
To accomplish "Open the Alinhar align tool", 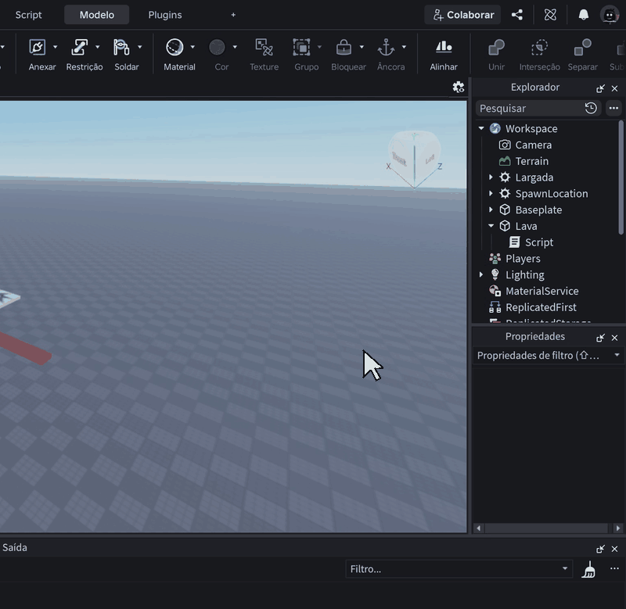I will pos(444,48).
